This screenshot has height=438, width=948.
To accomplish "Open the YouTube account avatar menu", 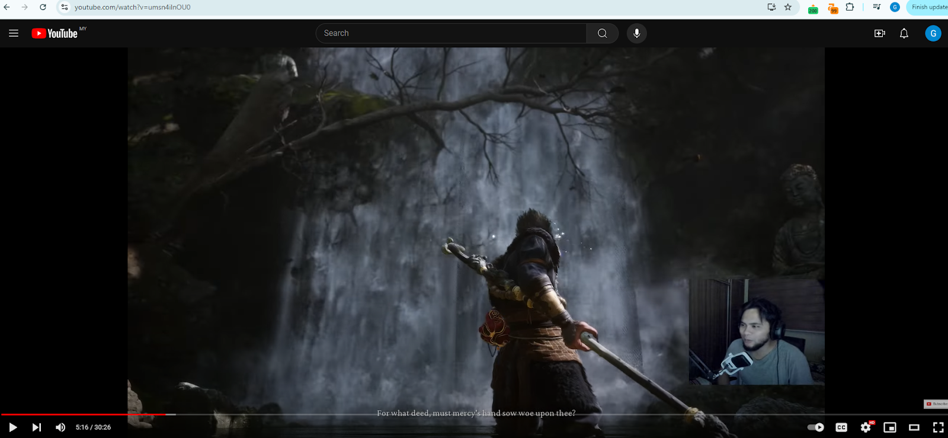I will click(x=933, y=33).
